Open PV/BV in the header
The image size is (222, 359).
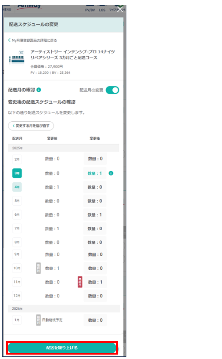[x=90, y=10]
